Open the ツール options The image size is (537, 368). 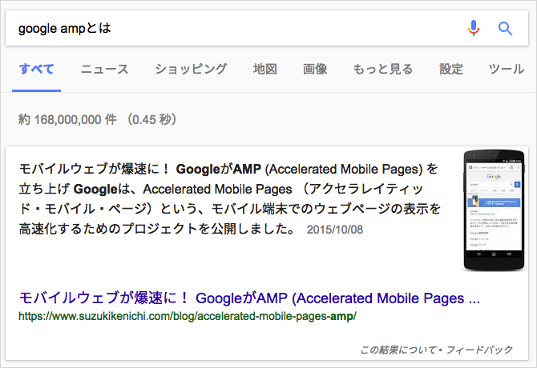(x=507, y=69)
